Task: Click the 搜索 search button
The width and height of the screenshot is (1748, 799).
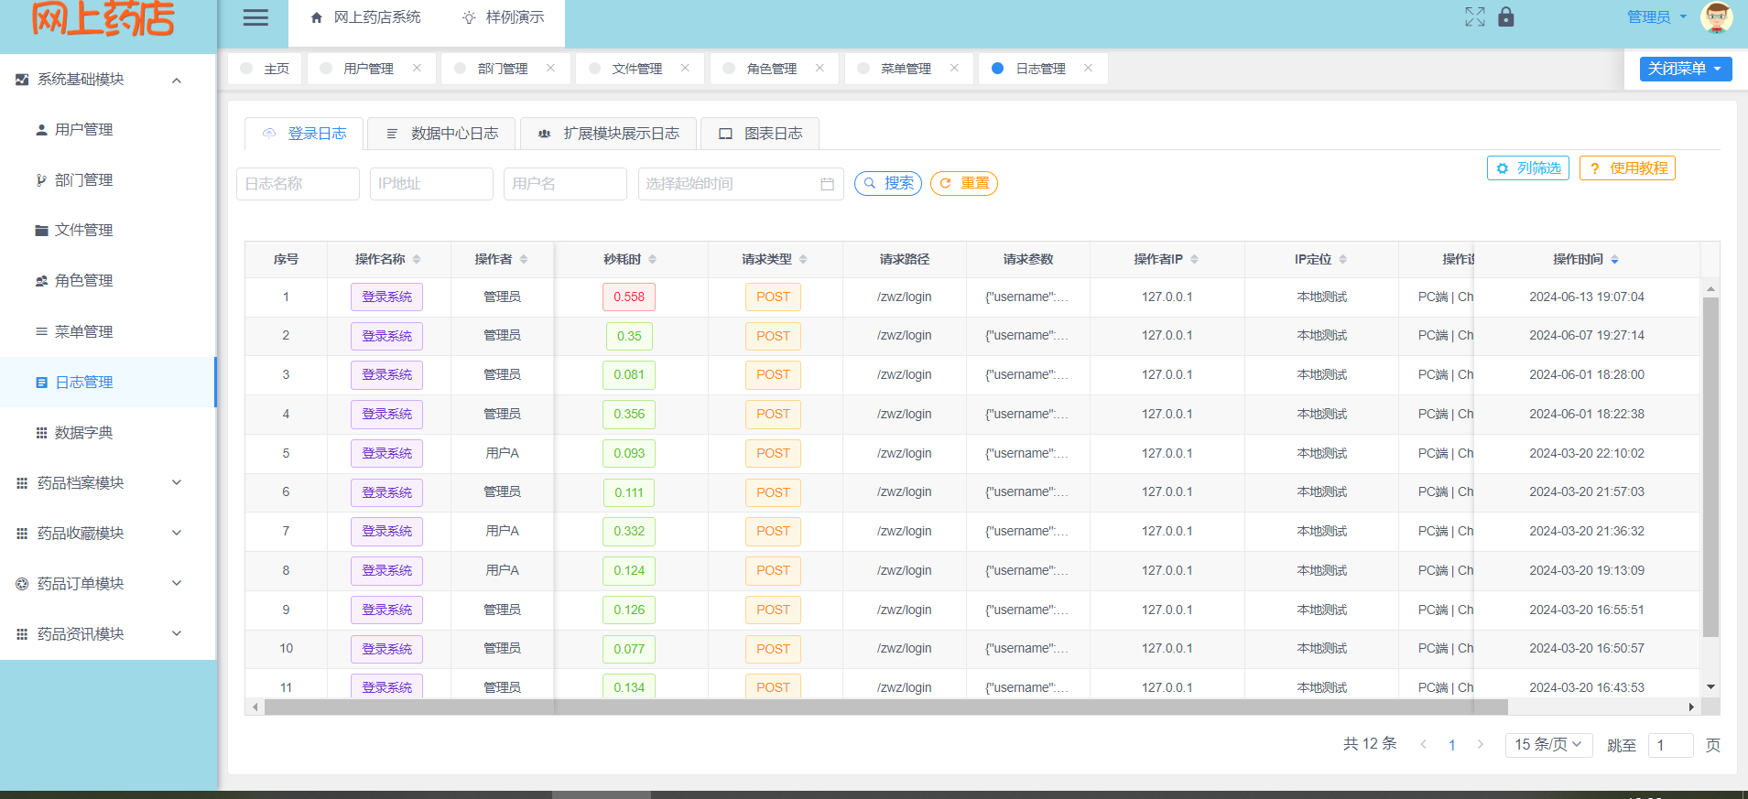Action: 888,183
